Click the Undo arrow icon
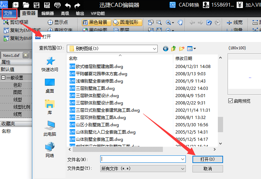The width and height of the screenshot is (261, 179). (x=68, y=6)
